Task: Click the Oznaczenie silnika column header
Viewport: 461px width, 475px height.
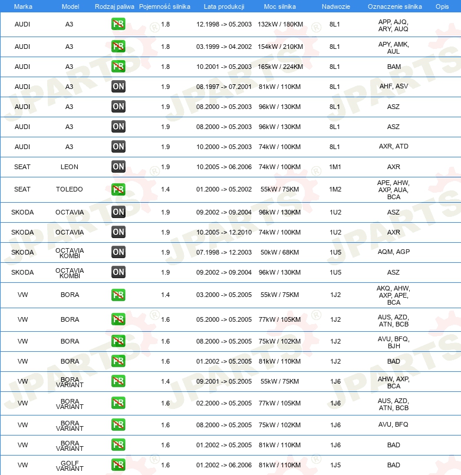Action: click(394, 6)
